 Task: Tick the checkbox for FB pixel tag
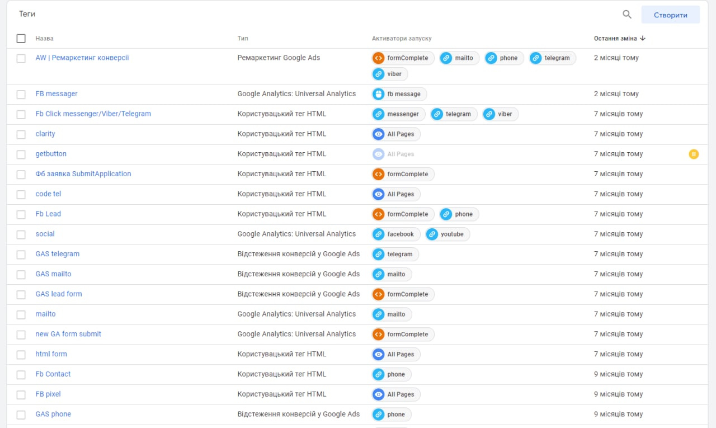click(x=21, y=394)
